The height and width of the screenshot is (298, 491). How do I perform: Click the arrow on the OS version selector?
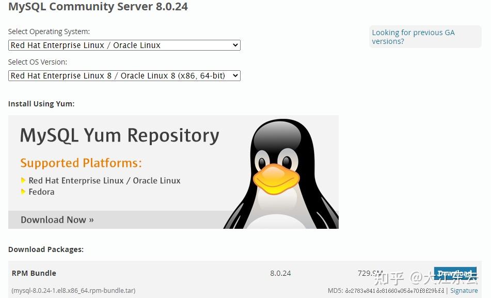point(235,75)
